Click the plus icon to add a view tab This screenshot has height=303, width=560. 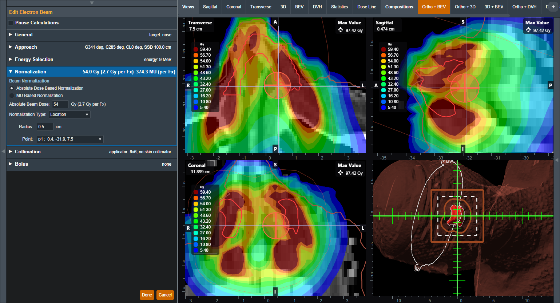(553, 7)
